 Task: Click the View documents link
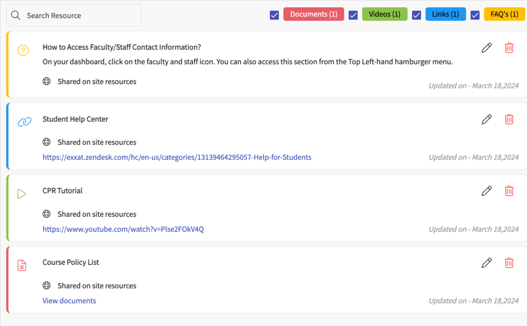click(x=69, y=301)
